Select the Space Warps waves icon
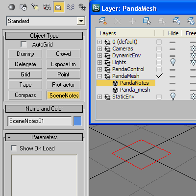196x196 pixels. point(71,7)
